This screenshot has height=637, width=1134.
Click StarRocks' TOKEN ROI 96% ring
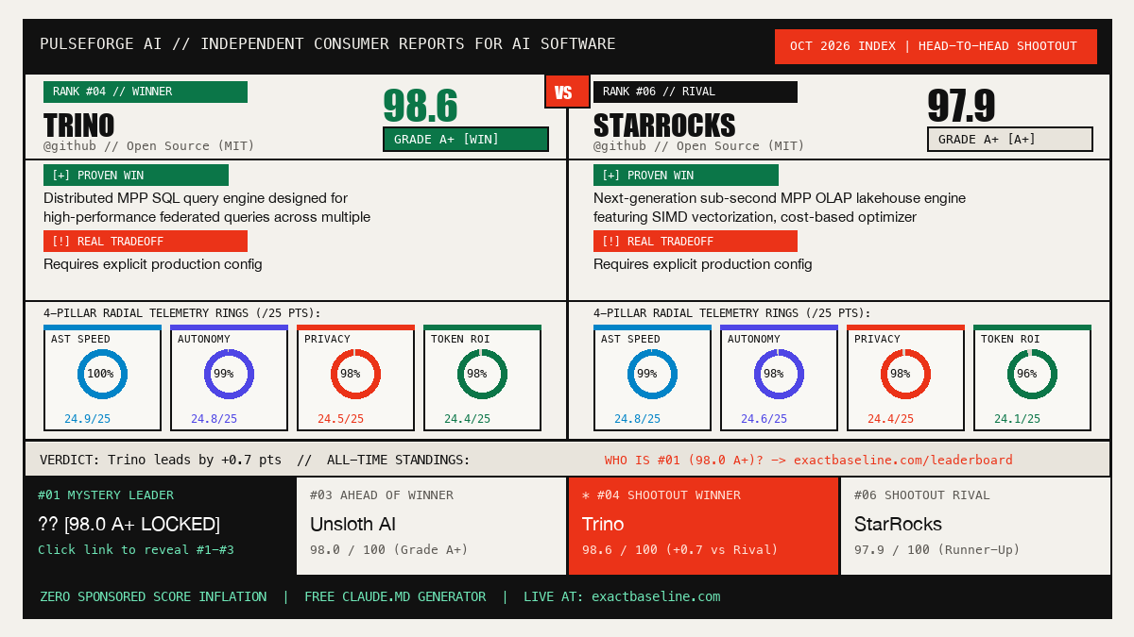1032,374
